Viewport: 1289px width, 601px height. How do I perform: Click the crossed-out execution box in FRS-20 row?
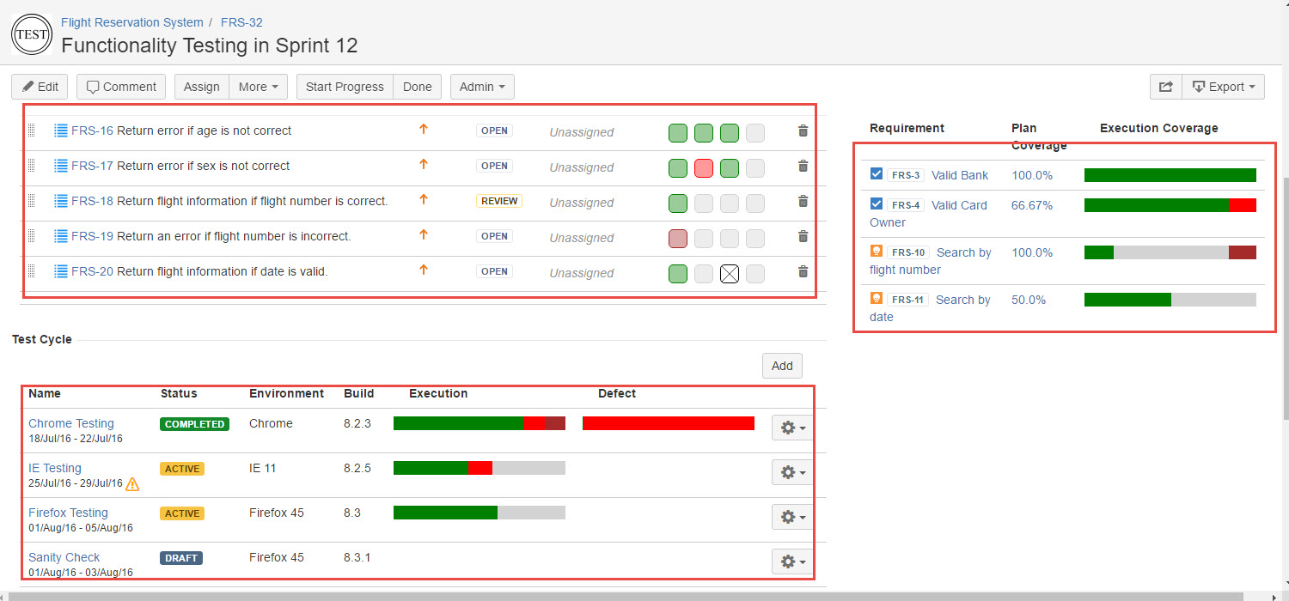click(730, 274)
